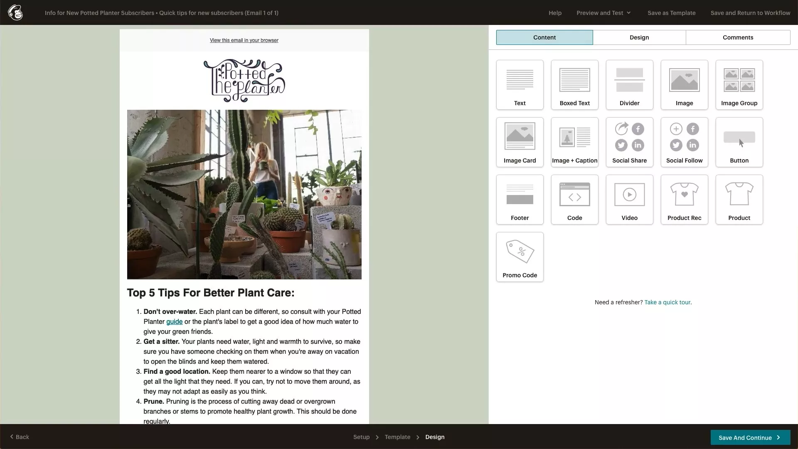Viewport: 798px width, 449px height.
Task: Select the Boxed Text content block
Action: tap(574, 85)
